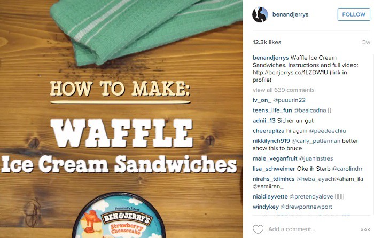374x238 pixels.
Task: Like the post with the heart icon
Action: point(258,229)
